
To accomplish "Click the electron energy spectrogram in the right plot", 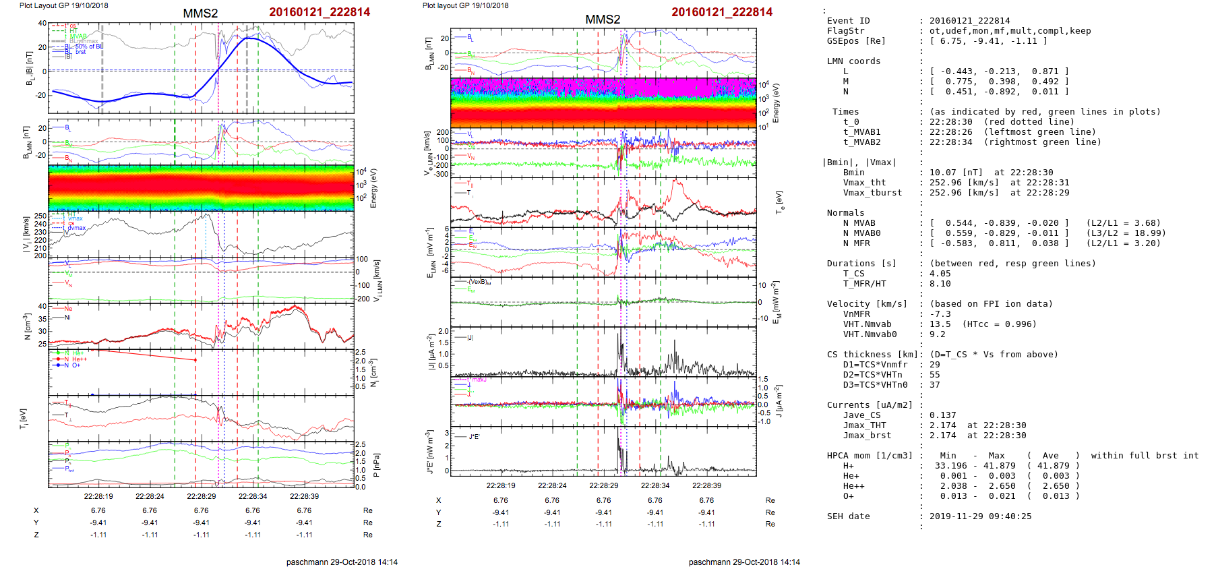I will (603, 102).
